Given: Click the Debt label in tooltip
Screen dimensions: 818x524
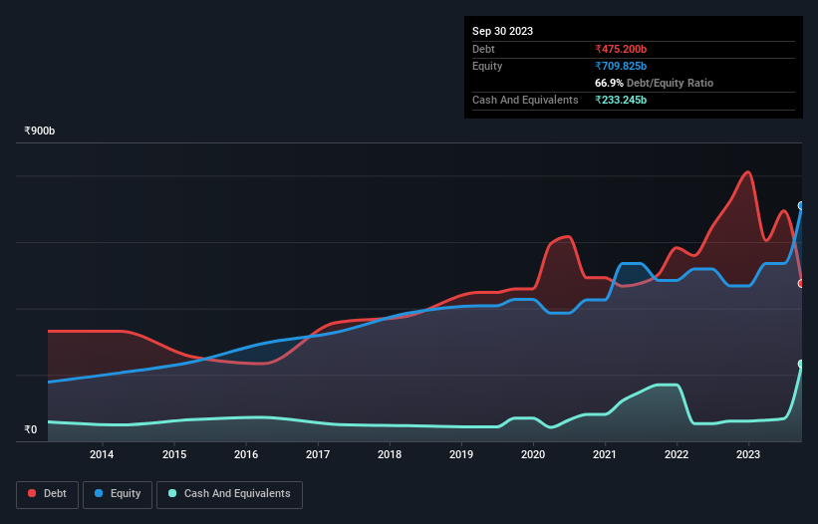Looking at the screenshot, I should click(483, 49).
